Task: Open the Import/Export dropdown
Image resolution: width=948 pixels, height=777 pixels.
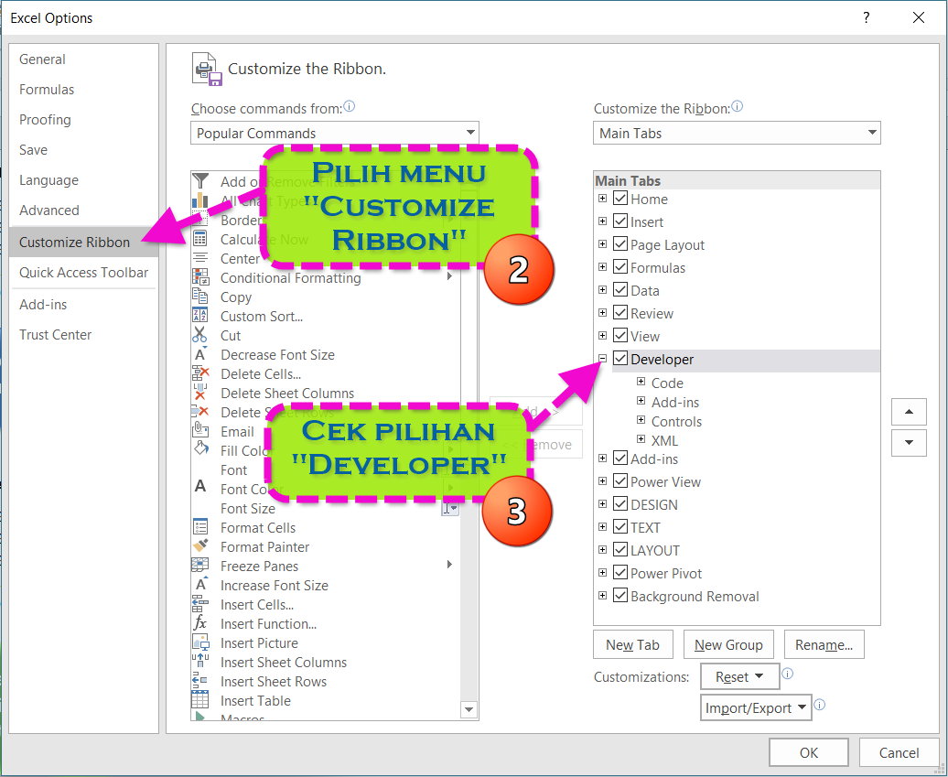Action: [755, 707]
